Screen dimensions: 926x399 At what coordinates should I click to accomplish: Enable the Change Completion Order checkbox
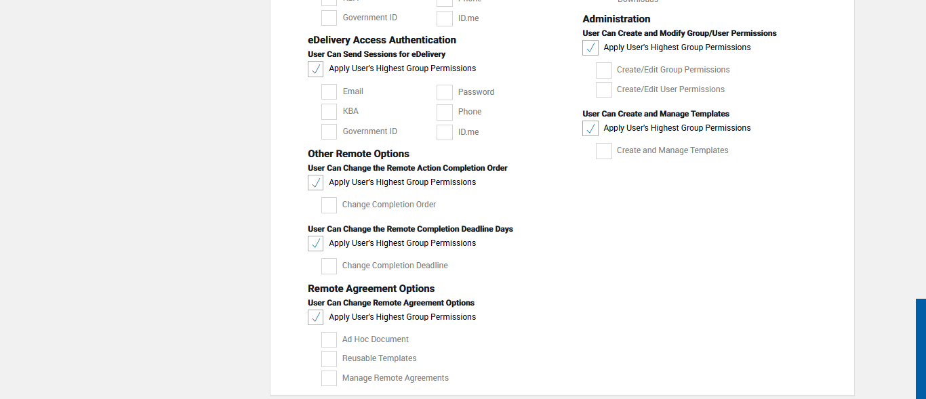tap(329, 205)
